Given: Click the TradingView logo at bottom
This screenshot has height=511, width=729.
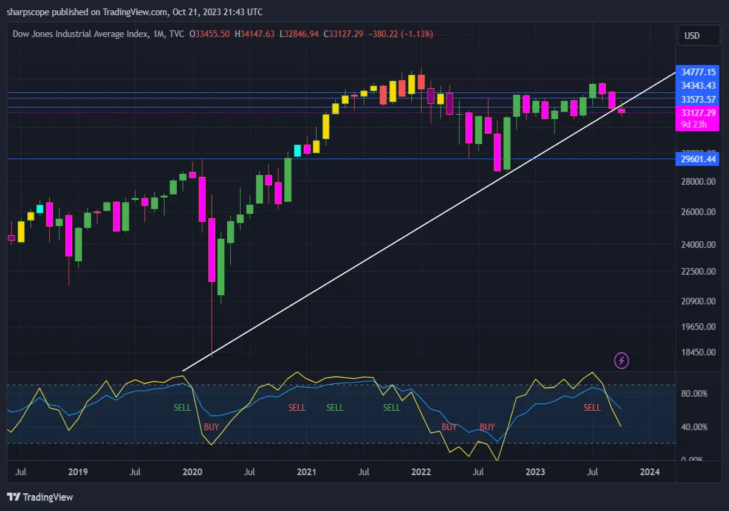Looking at the screenshot, I should 40,497.
